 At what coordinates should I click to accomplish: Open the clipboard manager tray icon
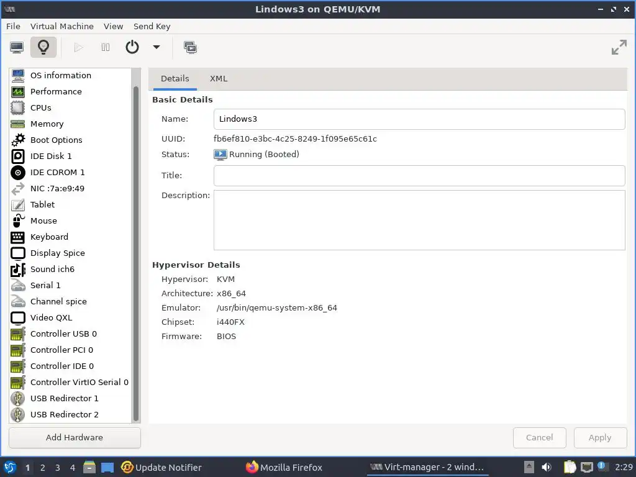[x=570, y=468]
